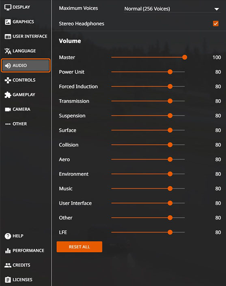The width and height of the screenshot is (226, 286).
Task: Adjust the Master volume slider handle
Action: (185, 57)
